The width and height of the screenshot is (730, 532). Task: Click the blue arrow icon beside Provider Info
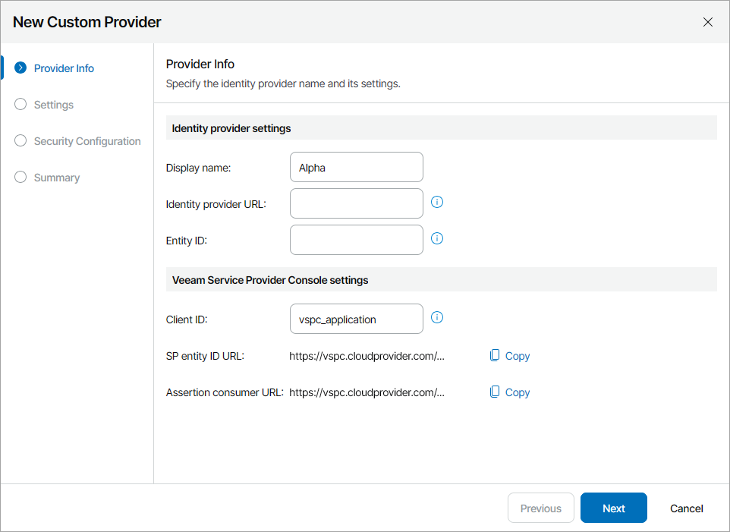(x=20, y=68)
